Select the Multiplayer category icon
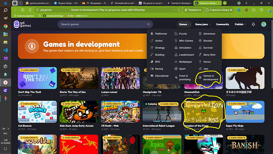Screen dimensions: 273x154 coord(176,62)
